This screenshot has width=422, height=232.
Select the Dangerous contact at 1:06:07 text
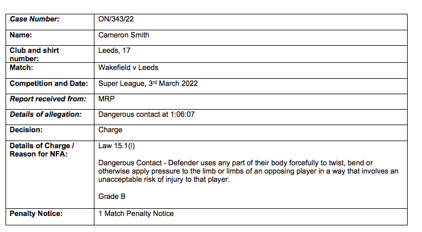pos(146,115)
